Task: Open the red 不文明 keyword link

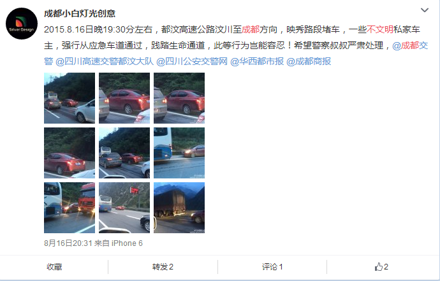Action: pyautogui.click(x=380, y=29)
